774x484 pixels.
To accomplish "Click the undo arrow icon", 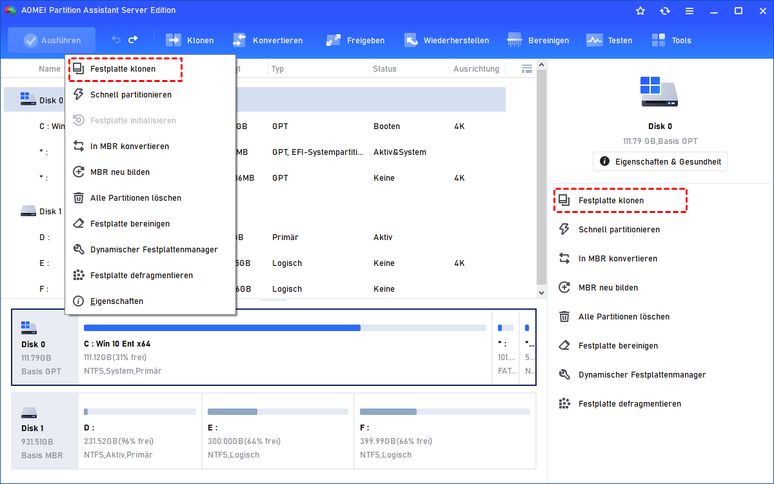I will pyautogui.click(x=116, y=40).
